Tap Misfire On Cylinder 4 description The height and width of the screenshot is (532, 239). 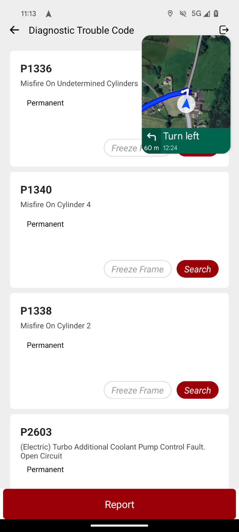(x=56, y=204)
